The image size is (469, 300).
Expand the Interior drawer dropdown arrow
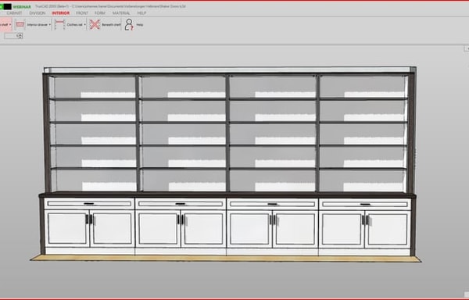pyautogui.click(x=50, y=25)
